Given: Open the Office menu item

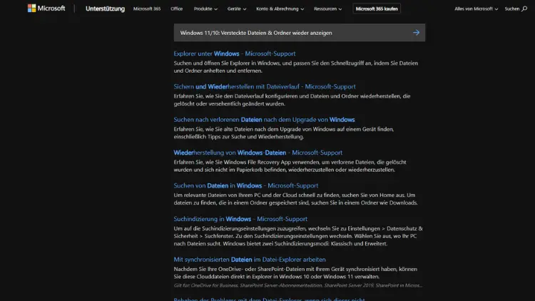Looking at the screenshot, I should coord(177,9).
